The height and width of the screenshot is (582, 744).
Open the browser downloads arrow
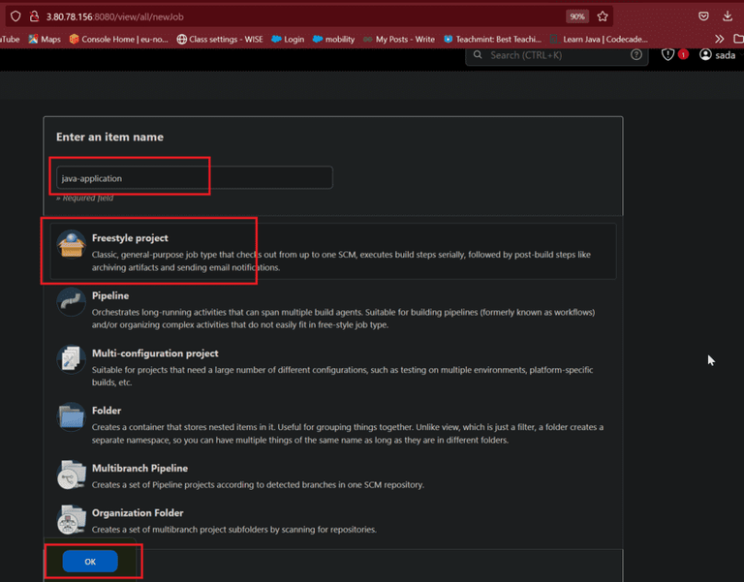[728, 16]
